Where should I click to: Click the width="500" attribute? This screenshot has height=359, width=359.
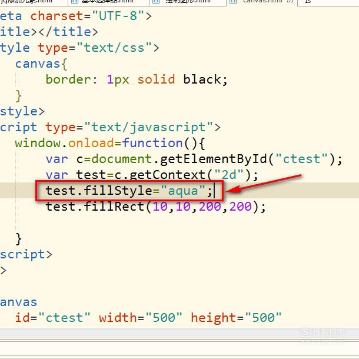point(140,318)
